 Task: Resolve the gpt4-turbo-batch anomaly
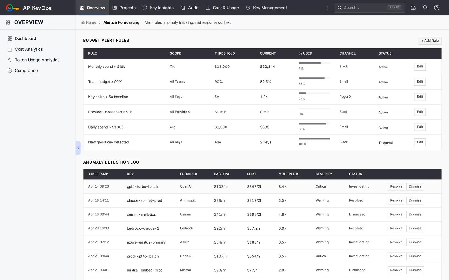tap(396, 187)
